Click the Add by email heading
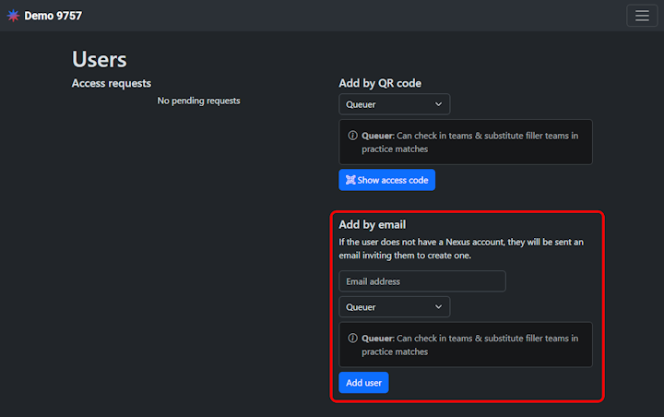Image resolution: width=664 pixels, height=417 pixels. pyautogui.click(x=373, y=224)
